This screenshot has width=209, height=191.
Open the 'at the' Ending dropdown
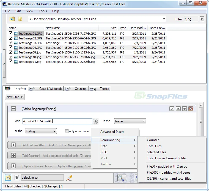(x=41, y=131)
